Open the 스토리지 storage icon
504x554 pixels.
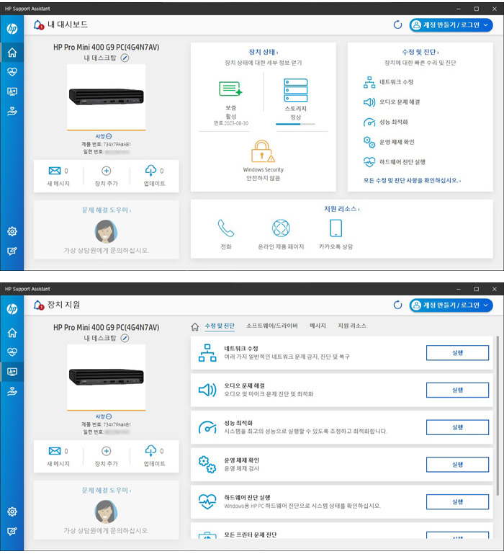[x=296, y=90]
